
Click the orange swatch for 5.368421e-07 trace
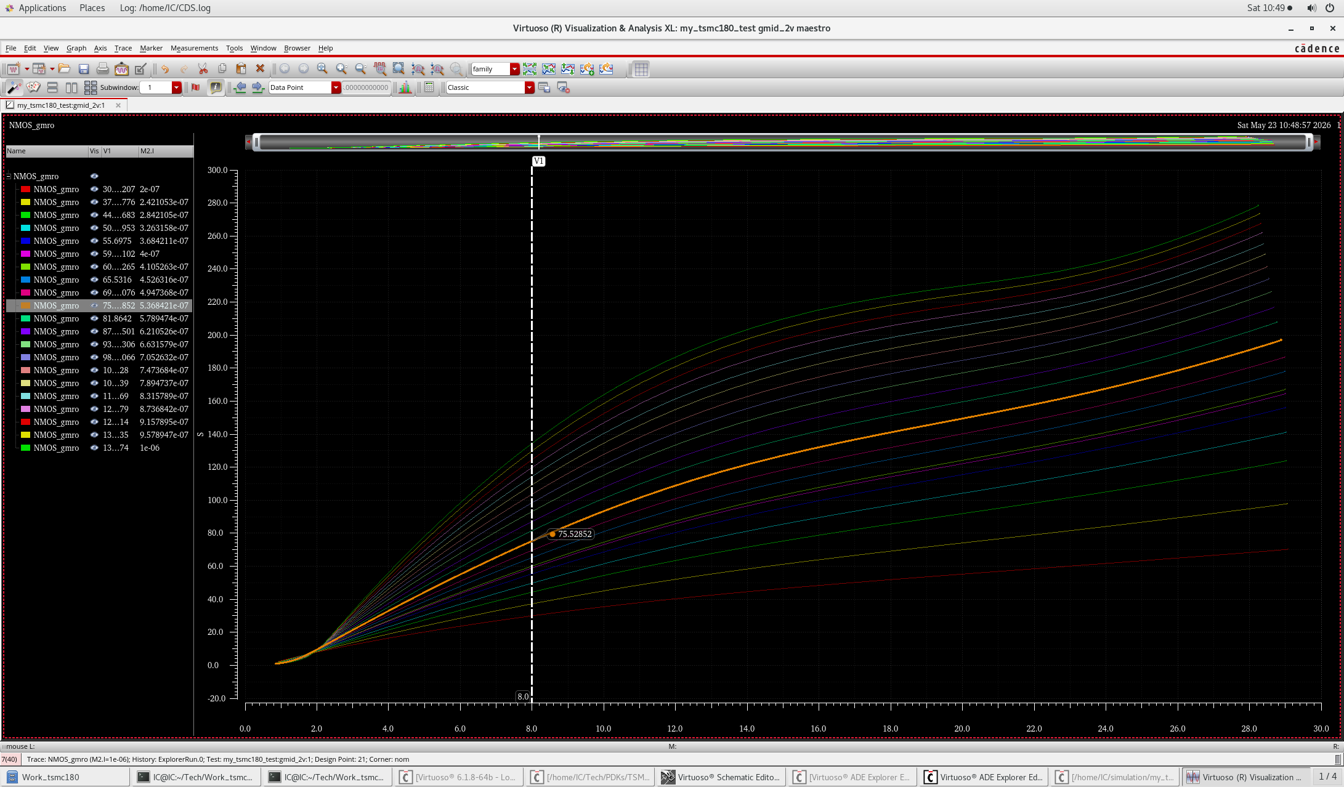click(25, 305)
